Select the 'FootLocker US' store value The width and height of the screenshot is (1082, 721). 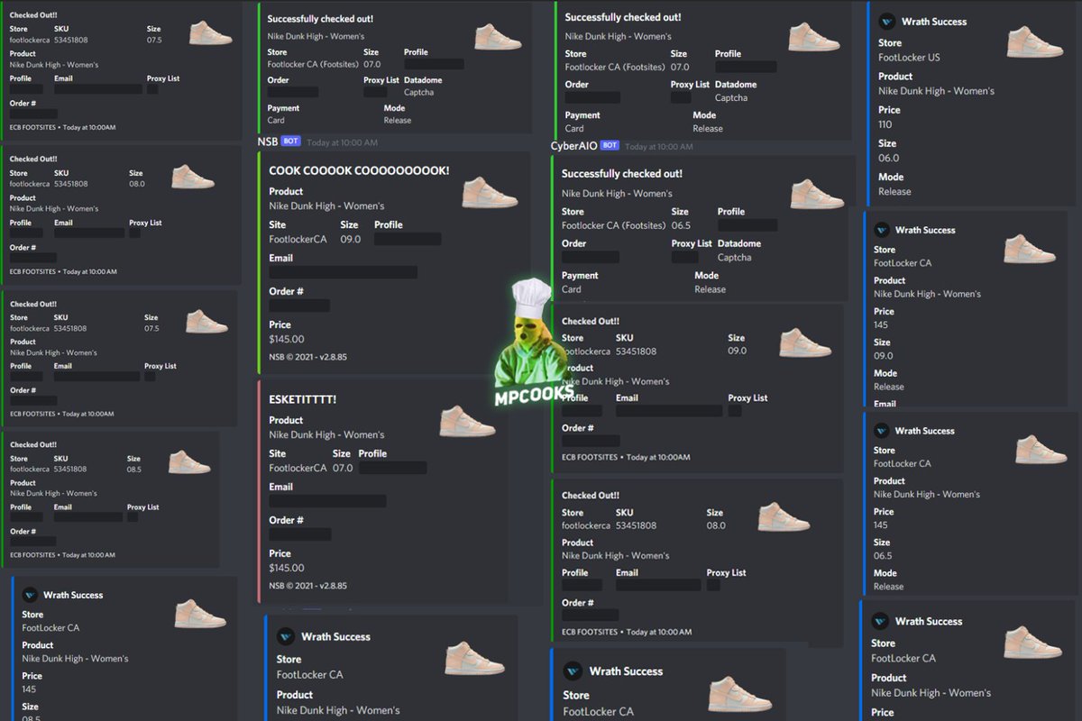pos(909,58)
